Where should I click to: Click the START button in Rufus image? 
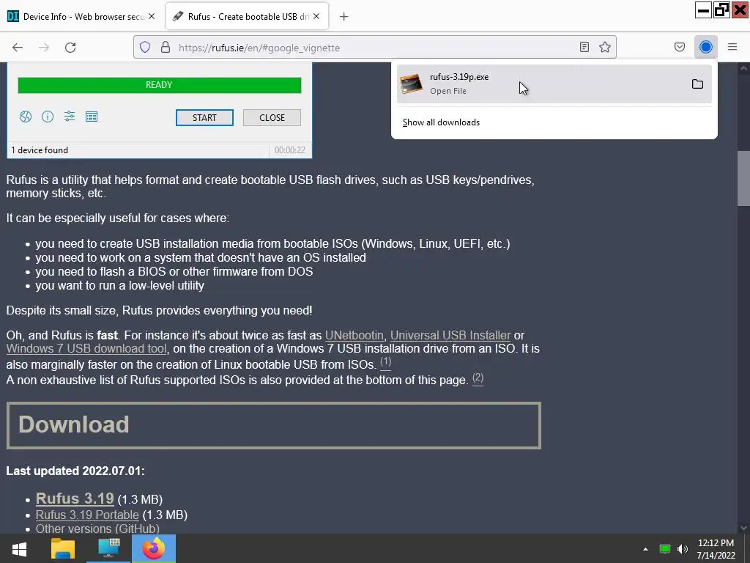[205, 118]
